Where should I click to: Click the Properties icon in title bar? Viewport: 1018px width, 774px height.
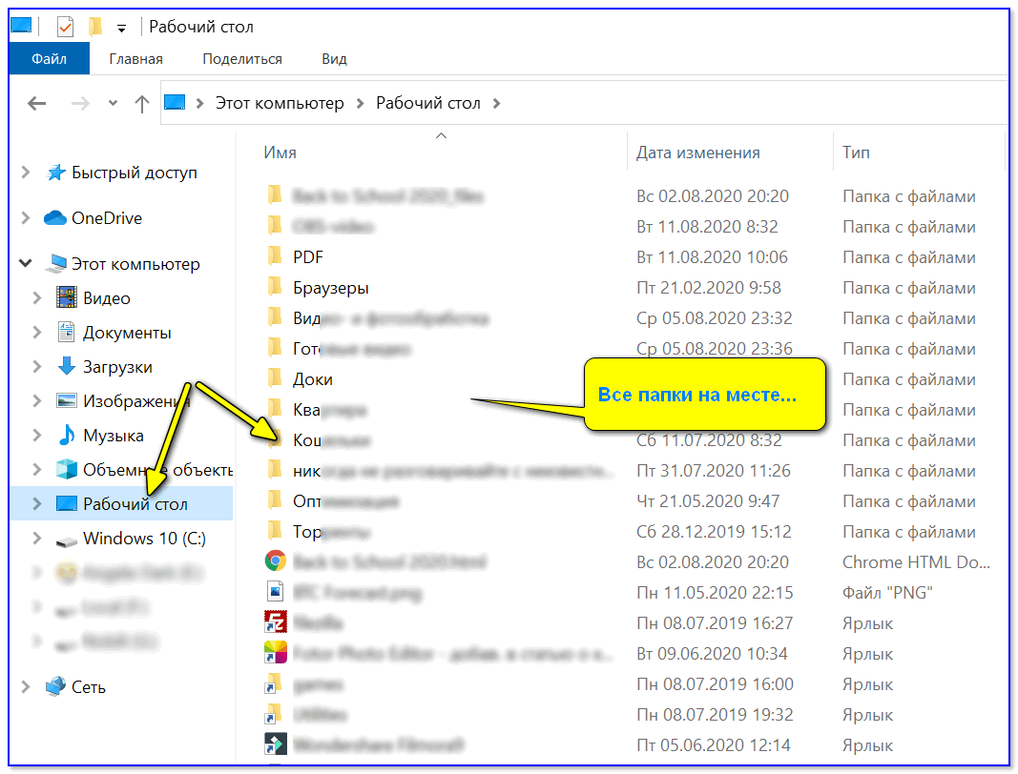click(67, 27)
